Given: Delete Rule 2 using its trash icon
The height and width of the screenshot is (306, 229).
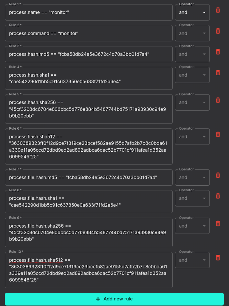Looking at the screenshot, I should click(x=218, y=31).
